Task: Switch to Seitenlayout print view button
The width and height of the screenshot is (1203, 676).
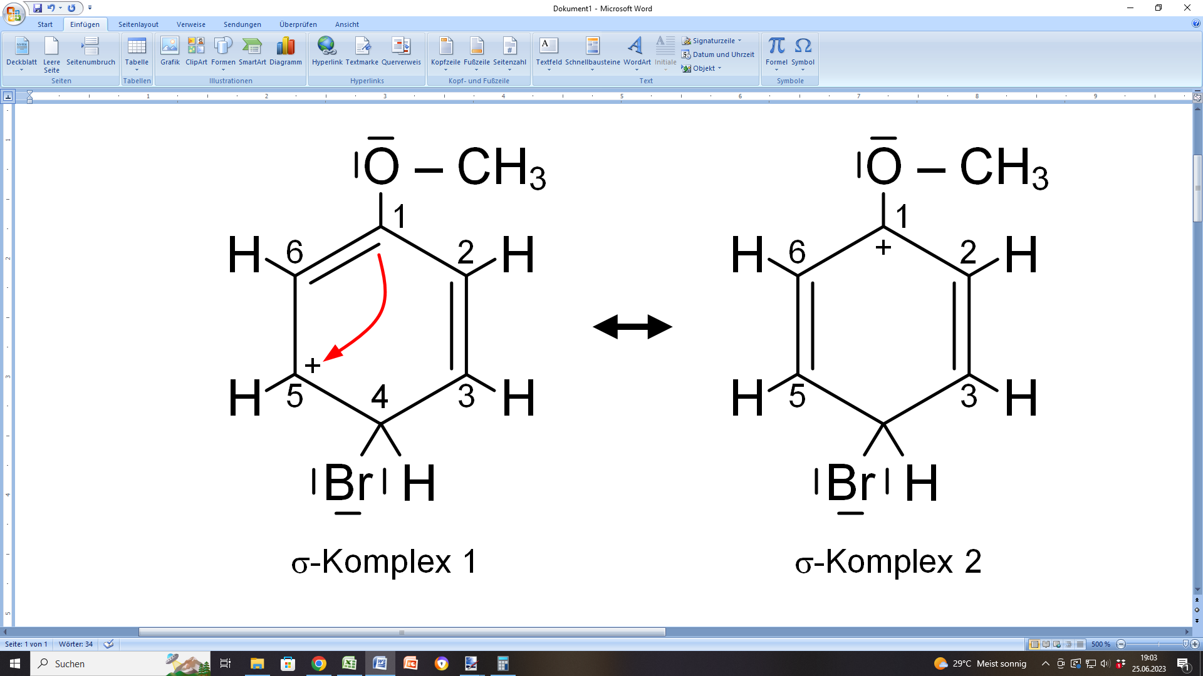Action: 1034,644
